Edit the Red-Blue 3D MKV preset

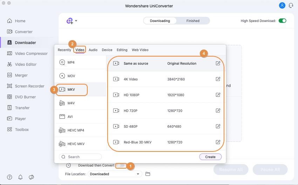[218, 142]
